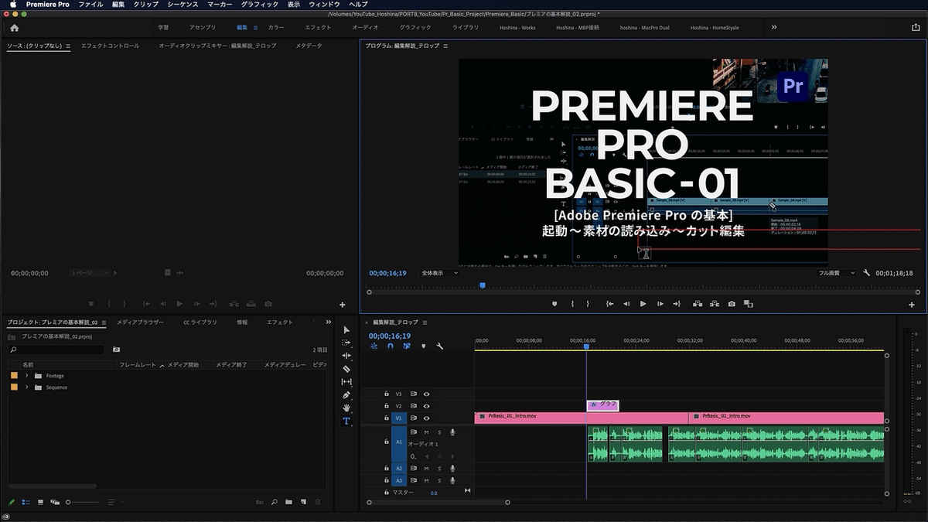Toggle insert sequences as nests option
Viewport: 928px width, 522px height.
pyautogui.click(x=374, y=346)
